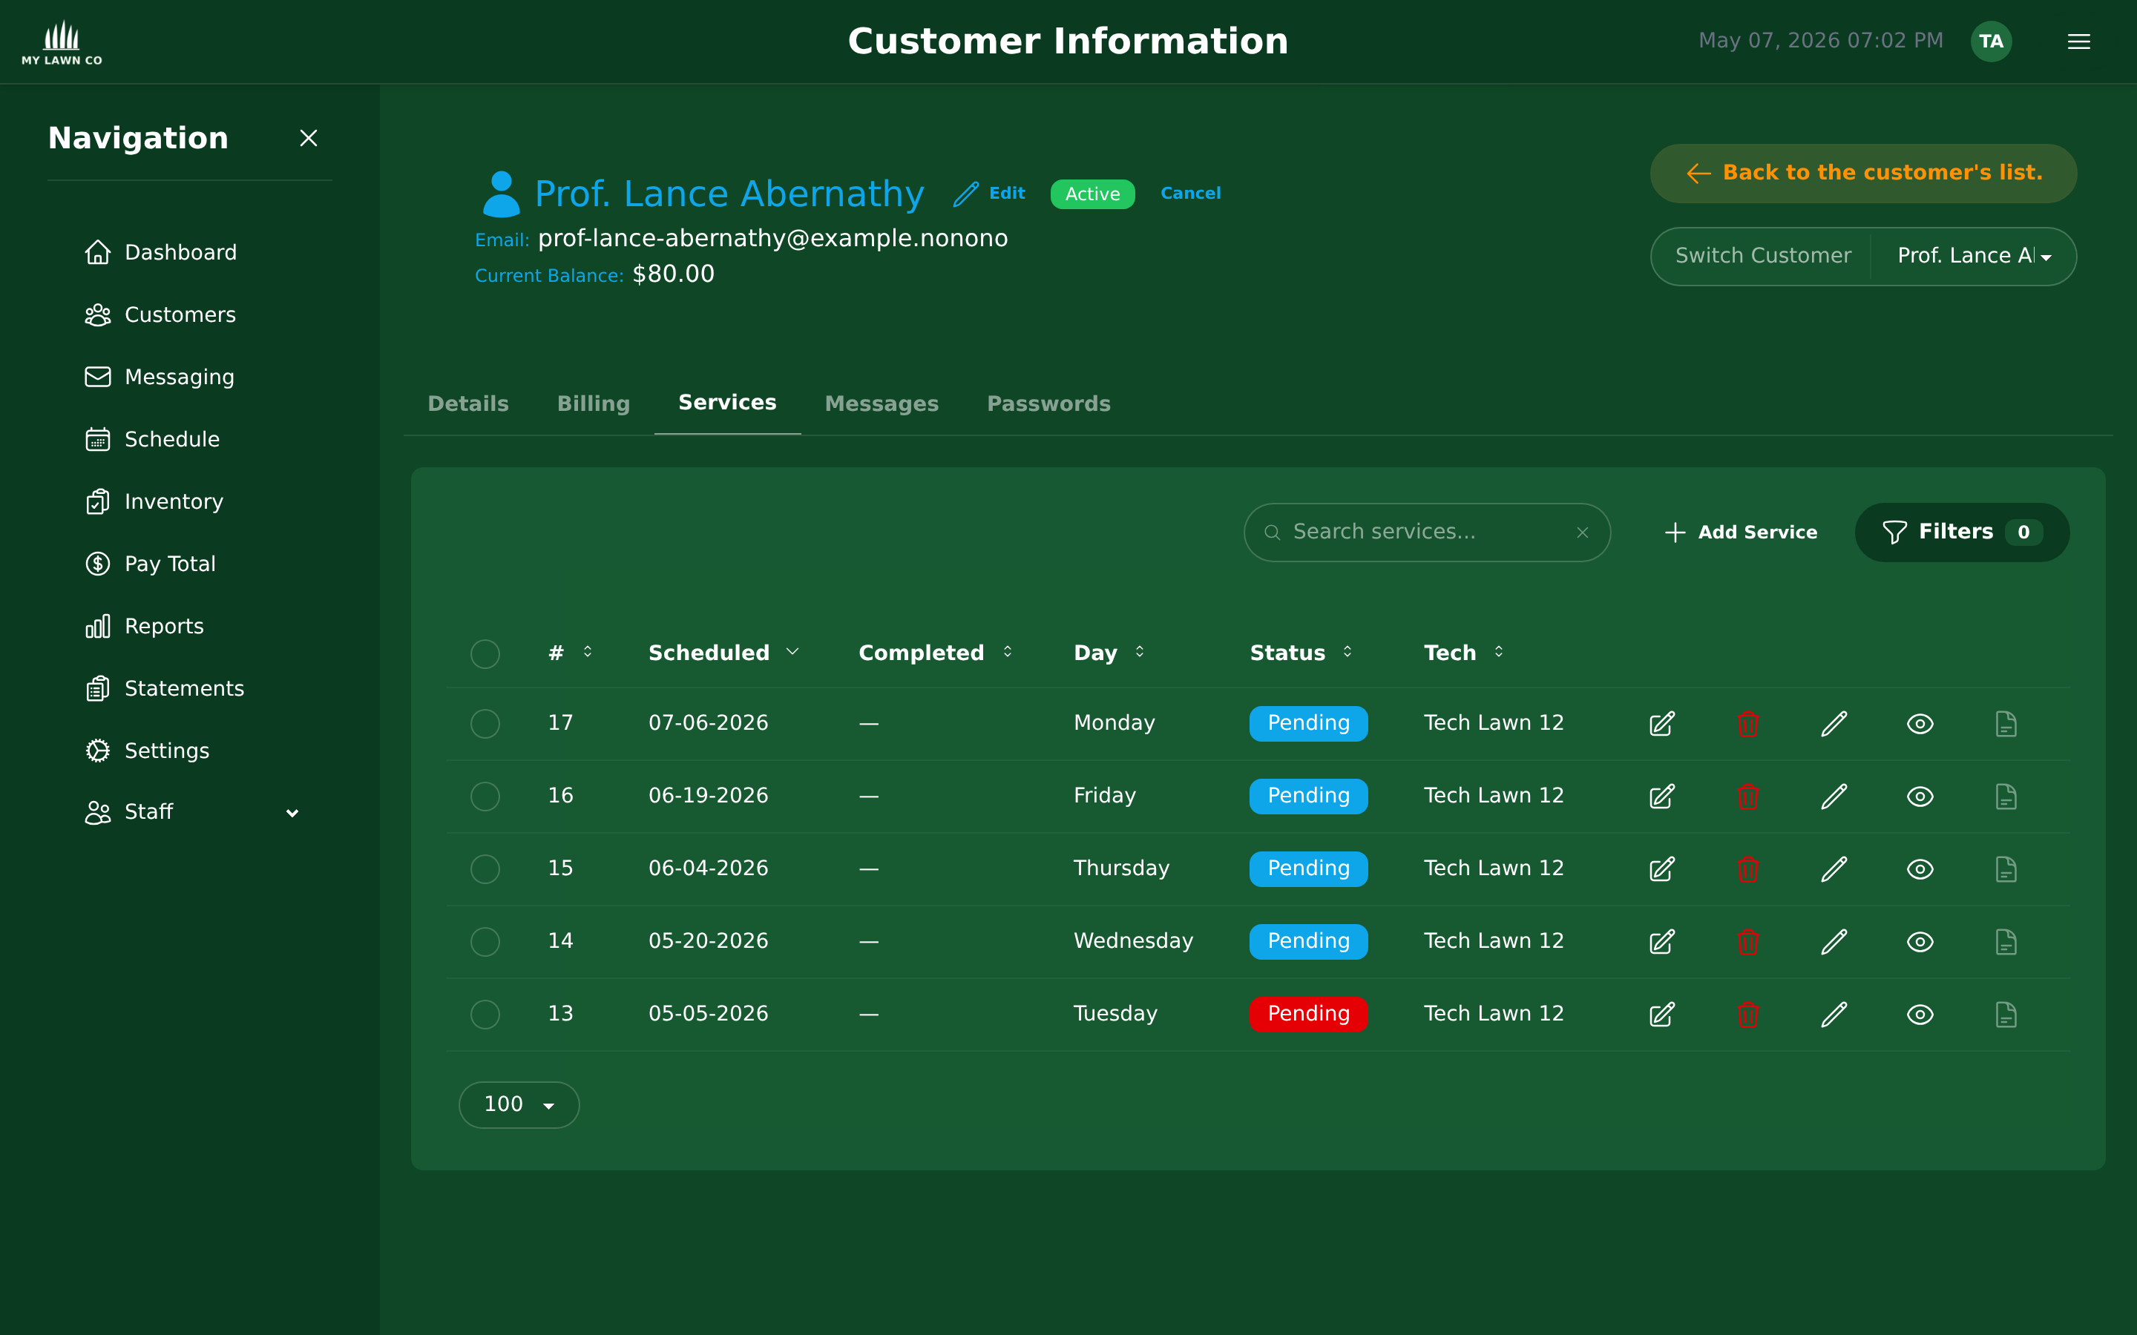The width and height of the screenshot is (2137, 1335).
Task: Sort by the Status column
Action: [1301, 653]
